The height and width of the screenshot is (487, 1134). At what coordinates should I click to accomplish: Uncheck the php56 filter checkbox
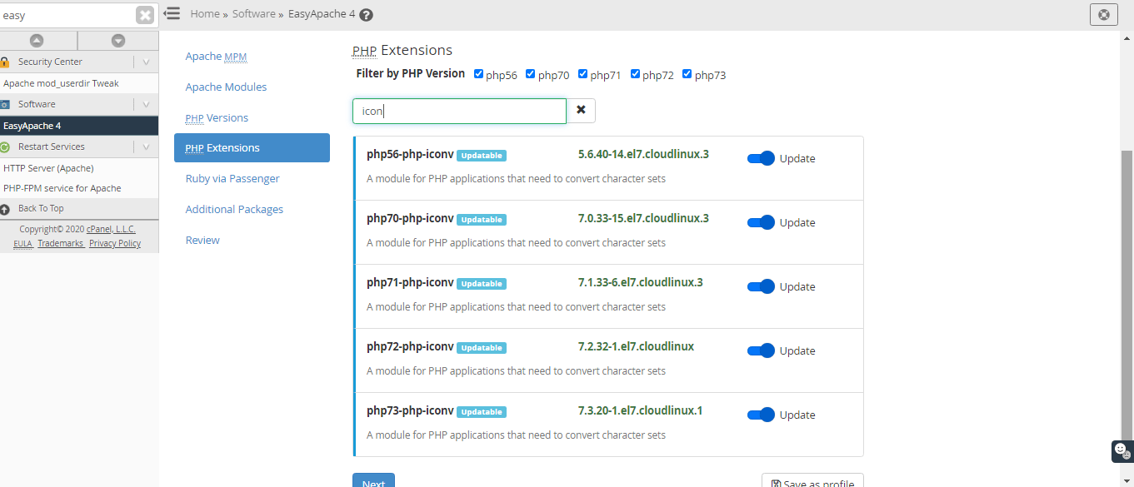(x=478, y=73)
